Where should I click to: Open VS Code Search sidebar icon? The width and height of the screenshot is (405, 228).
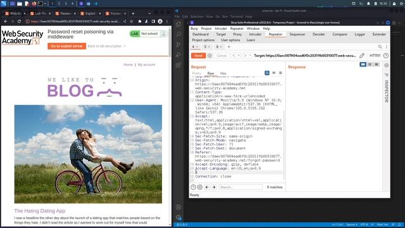pos(178,34)
